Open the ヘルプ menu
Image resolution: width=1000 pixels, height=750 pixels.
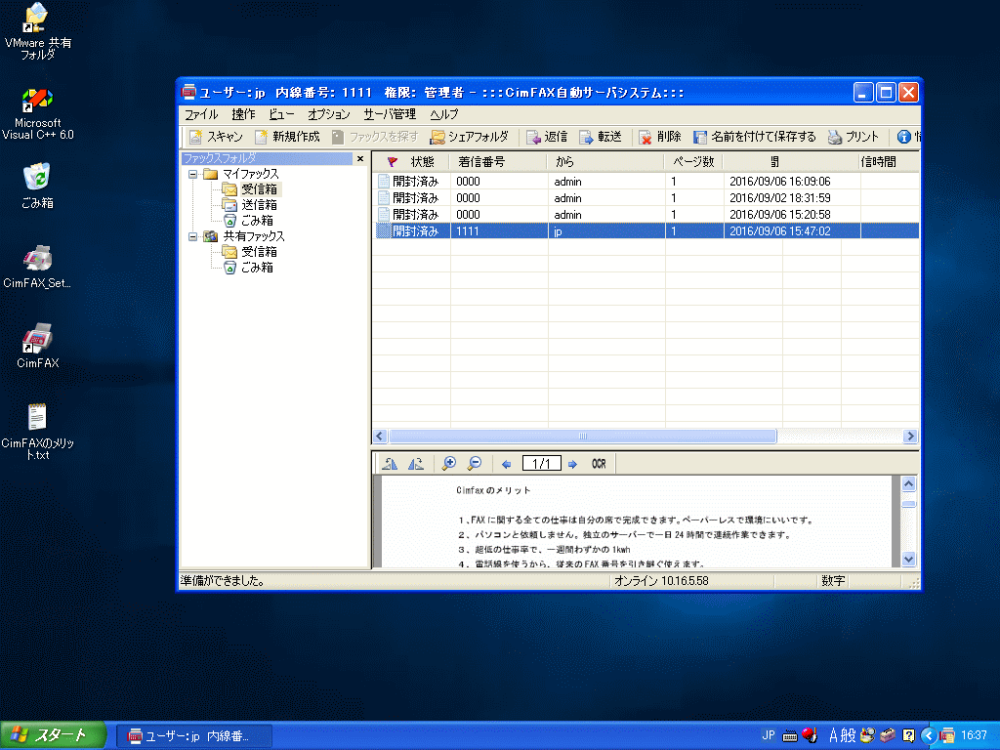tap(444, 114)
